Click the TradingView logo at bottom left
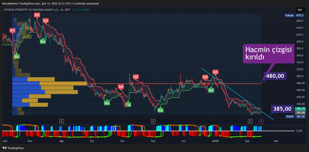This screenshot has height=152, width=309. coord(13,148)
